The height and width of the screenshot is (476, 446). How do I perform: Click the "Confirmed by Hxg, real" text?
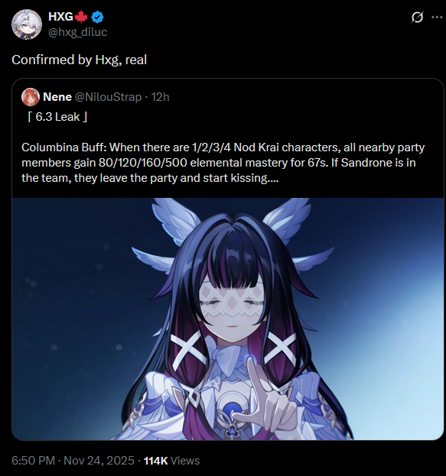coord(79,60)
